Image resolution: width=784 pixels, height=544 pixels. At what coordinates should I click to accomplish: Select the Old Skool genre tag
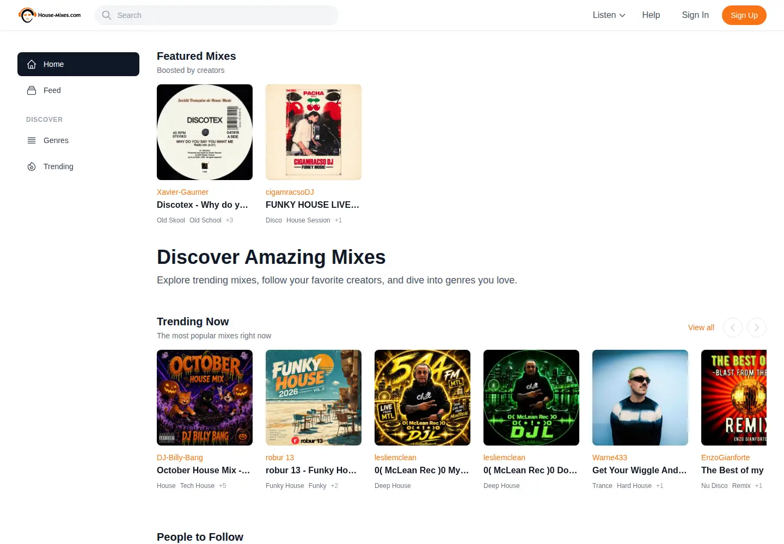(171, 220)
